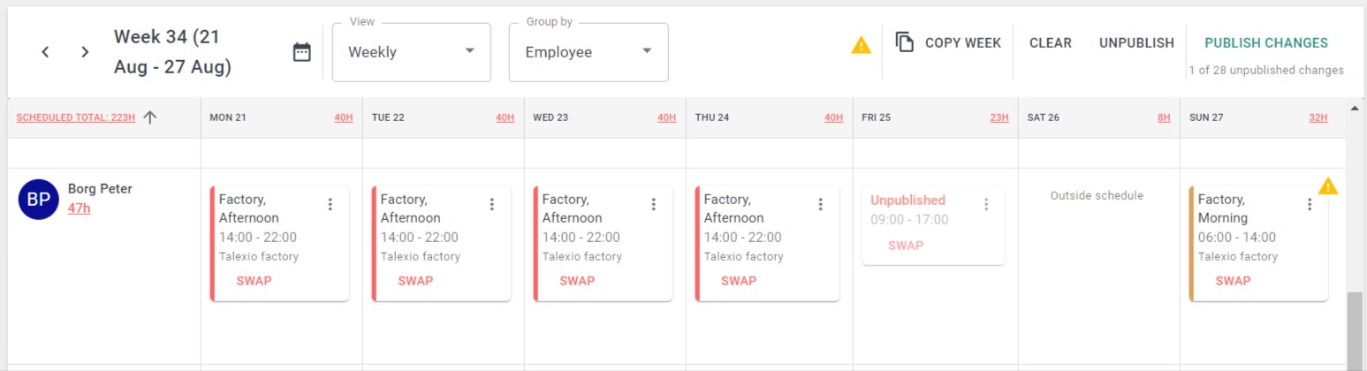Open Borg Peter's 47h hours link

tap(79, 208)
